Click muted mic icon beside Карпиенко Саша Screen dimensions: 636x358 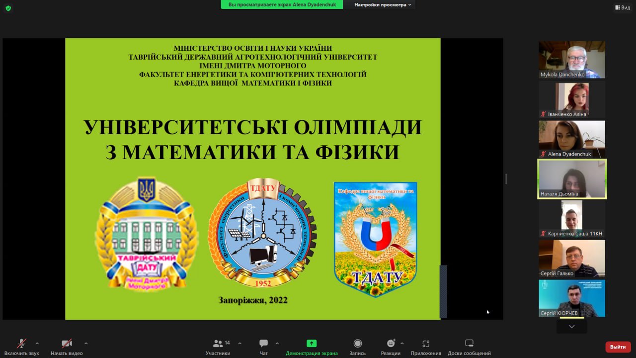click(x=544, y=234)
